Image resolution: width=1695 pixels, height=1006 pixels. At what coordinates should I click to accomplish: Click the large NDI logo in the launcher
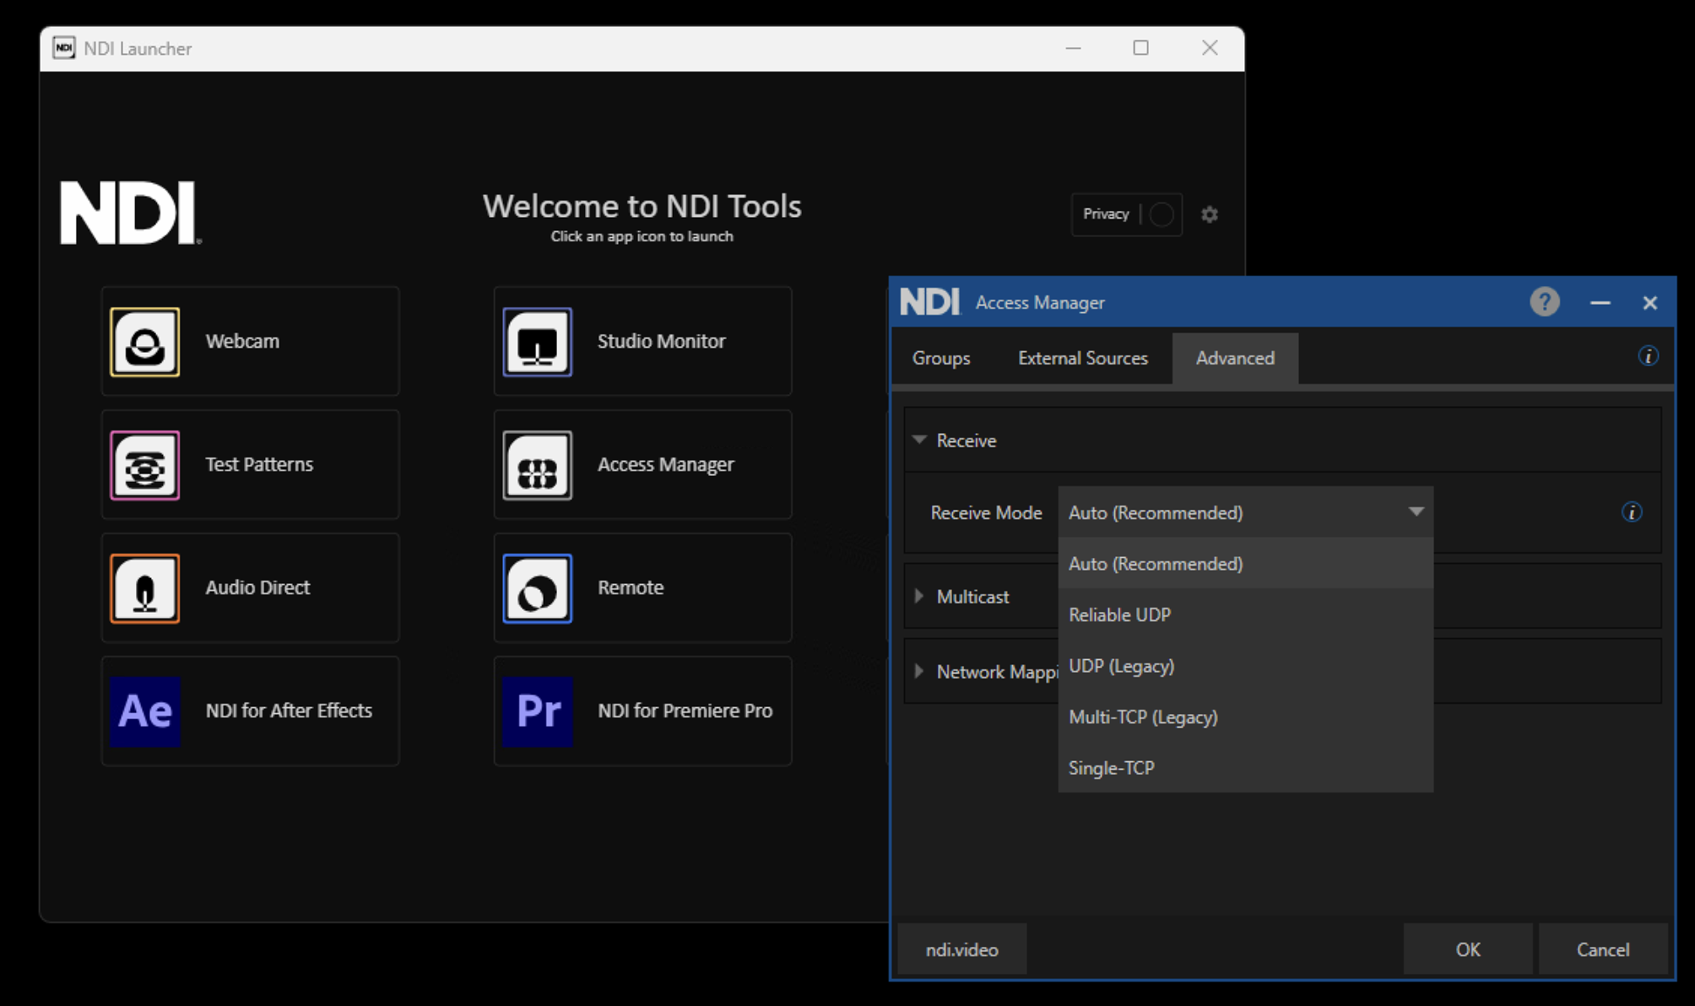pos(131,213)
